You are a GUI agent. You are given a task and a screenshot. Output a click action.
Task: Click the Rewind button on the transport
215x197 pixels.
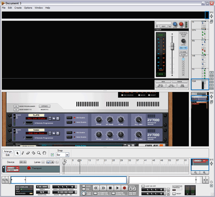[96, 188]
